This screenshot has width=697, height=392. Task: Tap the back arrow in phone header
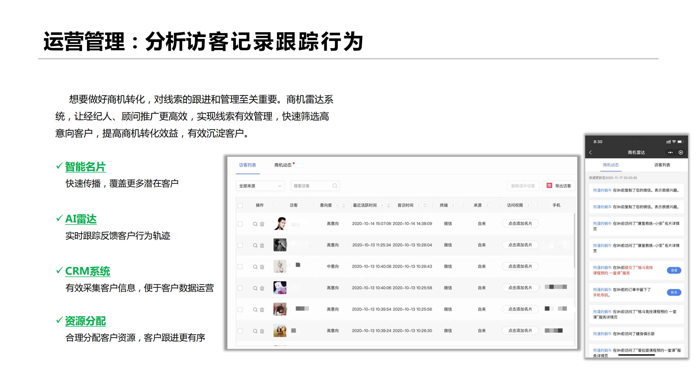click(x=591, y=153)
